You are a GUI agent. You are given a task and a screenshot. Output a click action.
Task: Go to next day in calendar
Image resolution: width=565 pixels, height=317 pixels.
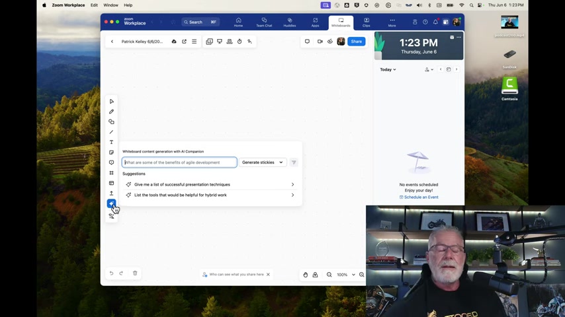(456, 69)
